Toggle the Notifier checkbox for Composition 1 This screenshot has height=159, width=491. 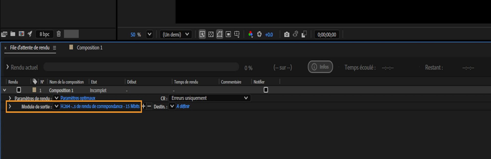pos(266,90)
